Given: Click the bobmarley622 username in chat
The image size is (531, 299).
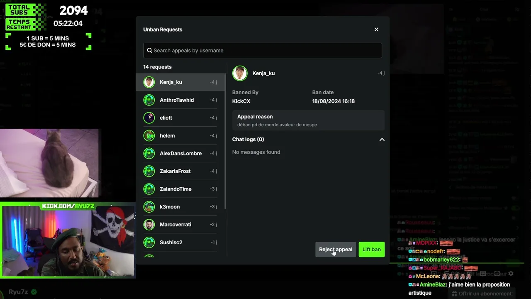Looking at the screenshot, I should pos(441,260).
